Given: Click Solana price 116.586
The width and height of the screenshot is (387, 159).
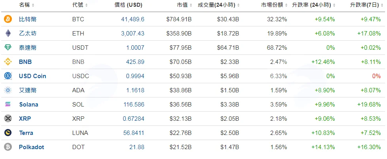Looking at the screenshot, I should pos(134,105).
